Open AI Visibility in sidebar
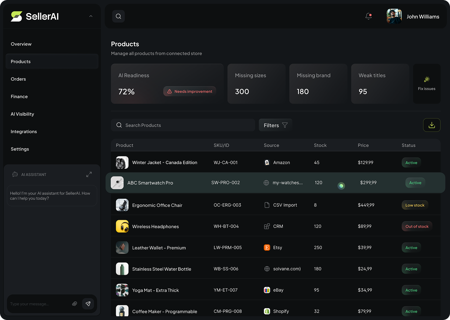The height and width of the screenshot is (320, 450). pyautogui.click(x=22, y=114)
